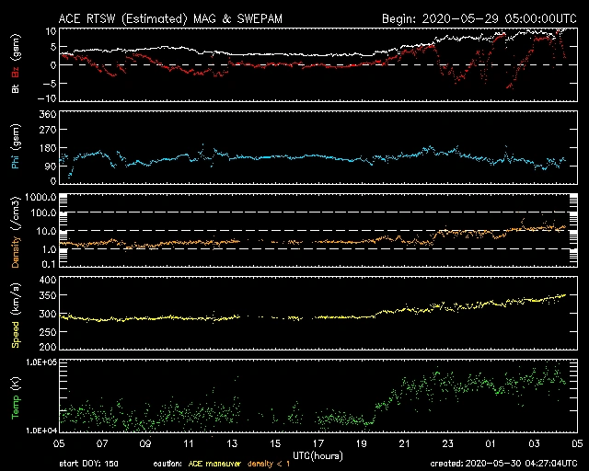Viewport: 589px width, 471px height.
Task: Click the '250' tick on Speed axis
Action: 48,332
